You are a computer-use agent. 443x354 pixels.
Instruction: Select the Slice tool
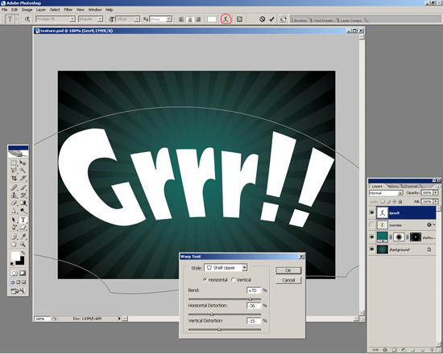[x=23, y=178]
